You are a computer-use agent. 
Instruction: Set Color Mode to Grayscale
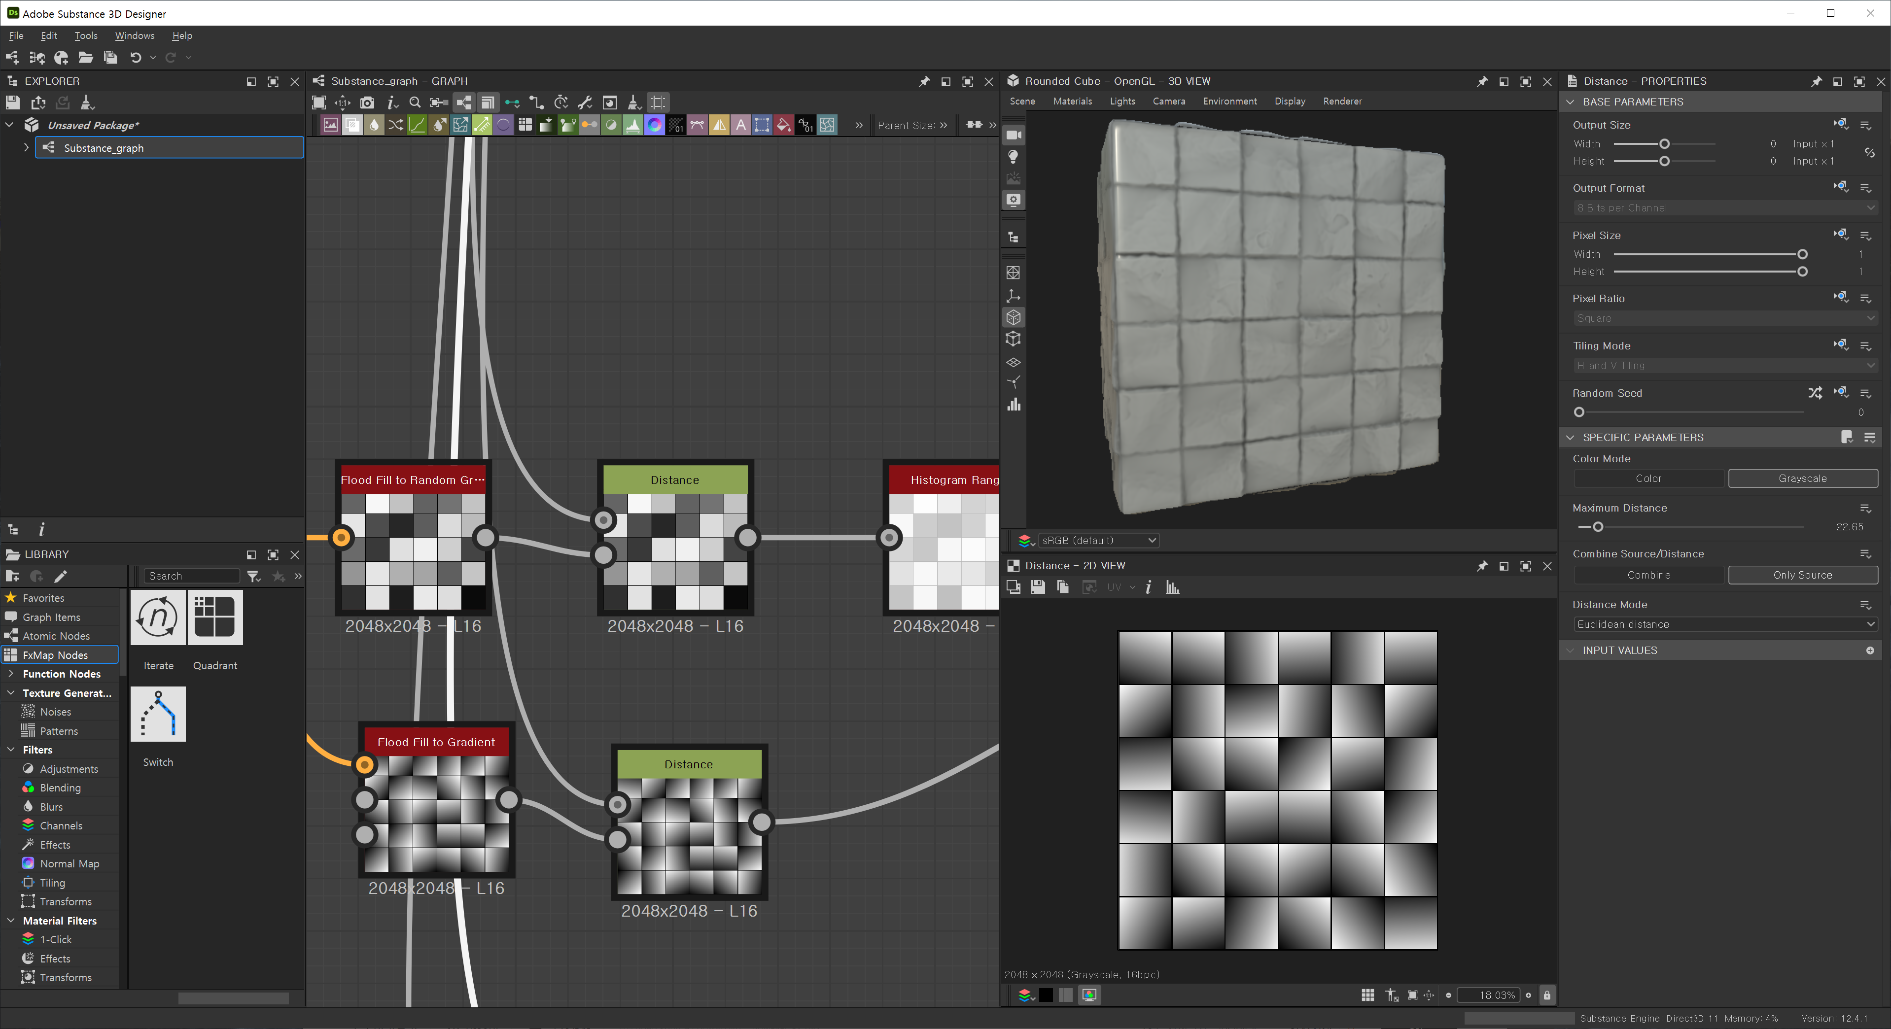pyautogui.click(x=1802, y=479)
